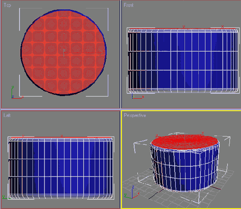The height and width of the screenshot is (209, 241).
Task: Click the Perspective viewport label
Action: tap(135, 115)
